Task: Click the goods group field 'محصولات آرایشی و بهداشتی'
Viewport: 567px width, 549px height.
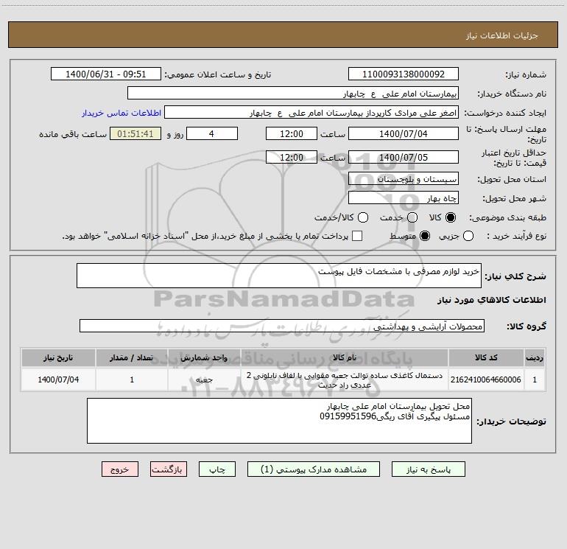Action: tap(282, 326)
